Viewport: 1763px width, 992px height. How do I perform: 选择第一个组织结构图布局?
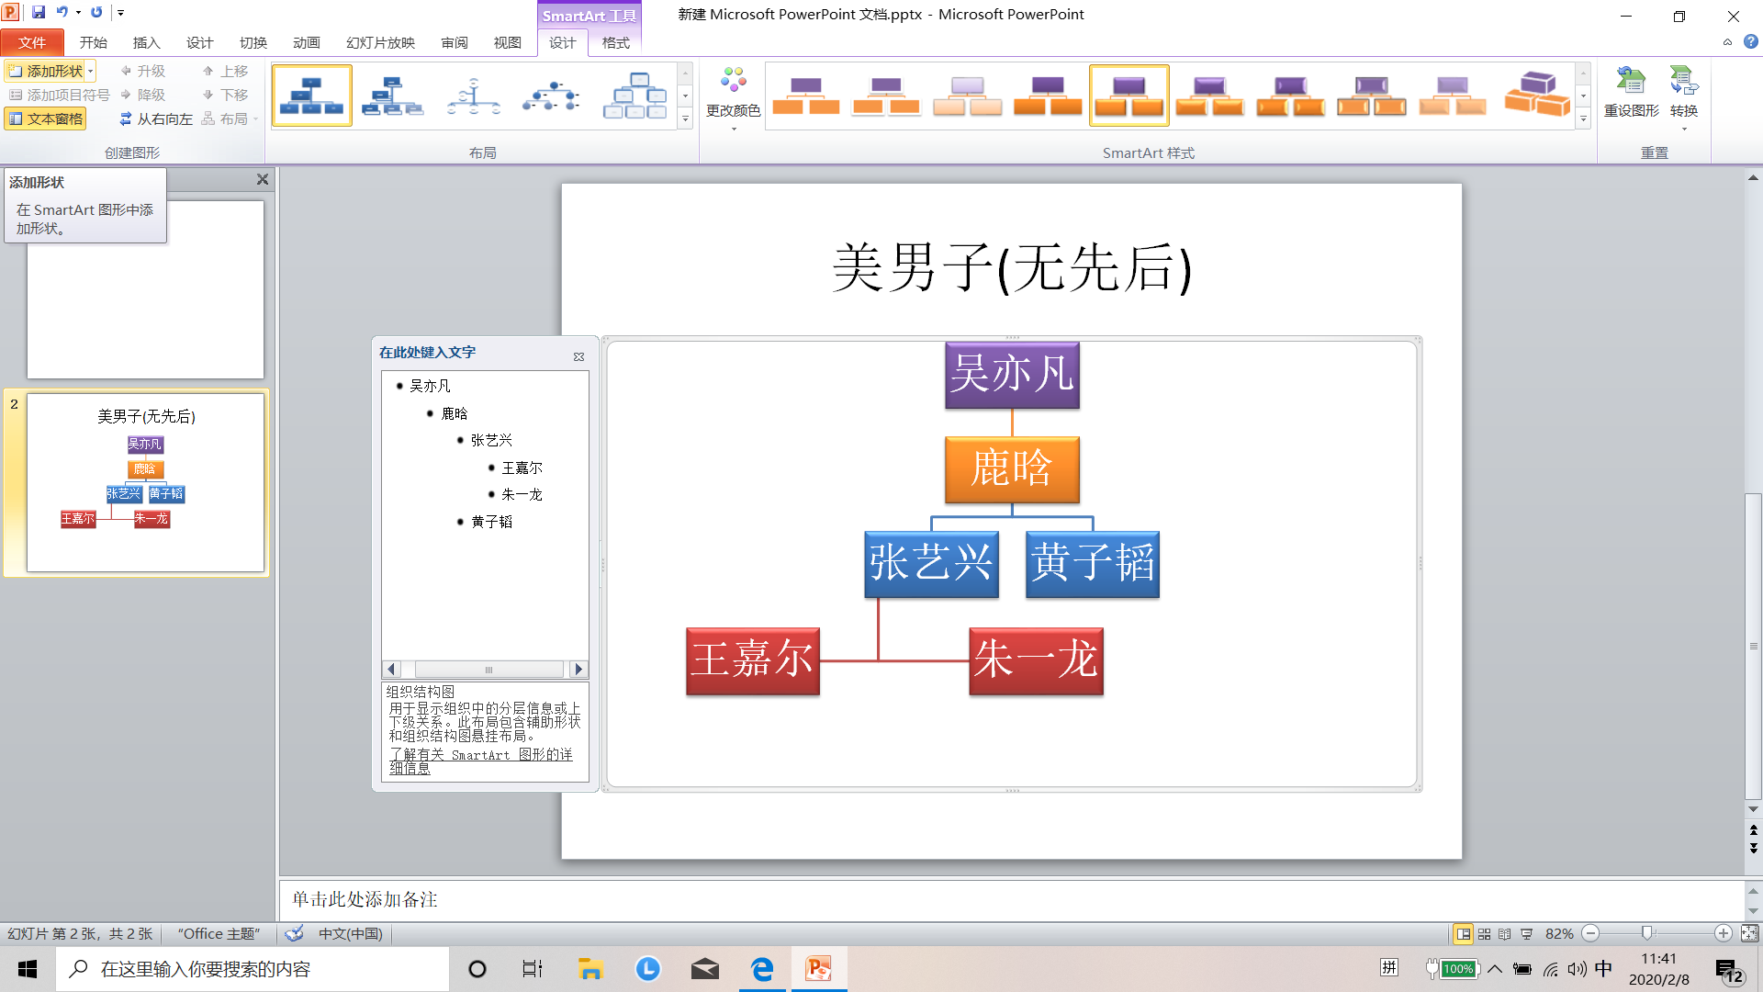[311, 95]
